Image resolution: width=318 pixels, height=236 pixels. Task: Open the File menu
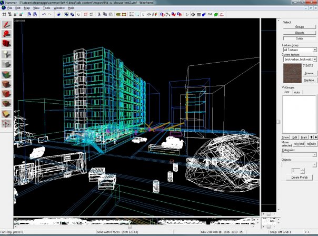click(9, 8)
